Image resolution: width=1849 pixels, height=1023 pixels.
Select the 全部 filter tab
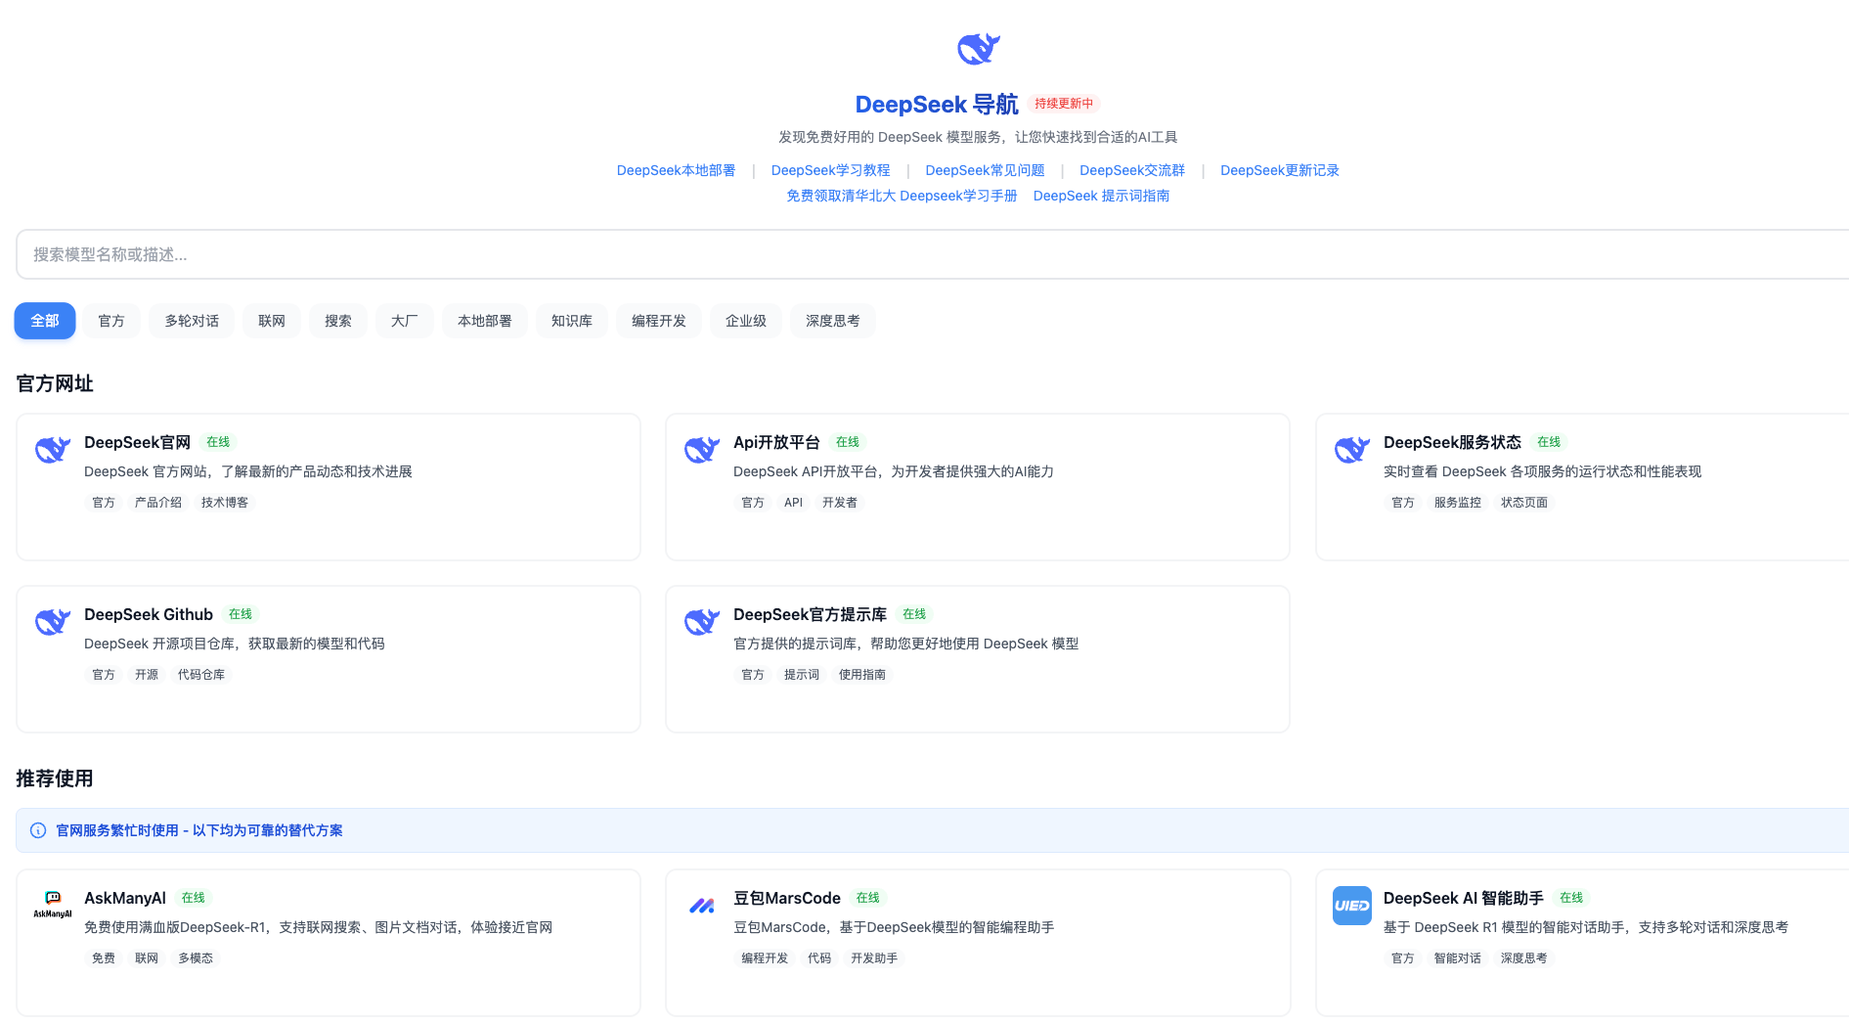[45, 321]
